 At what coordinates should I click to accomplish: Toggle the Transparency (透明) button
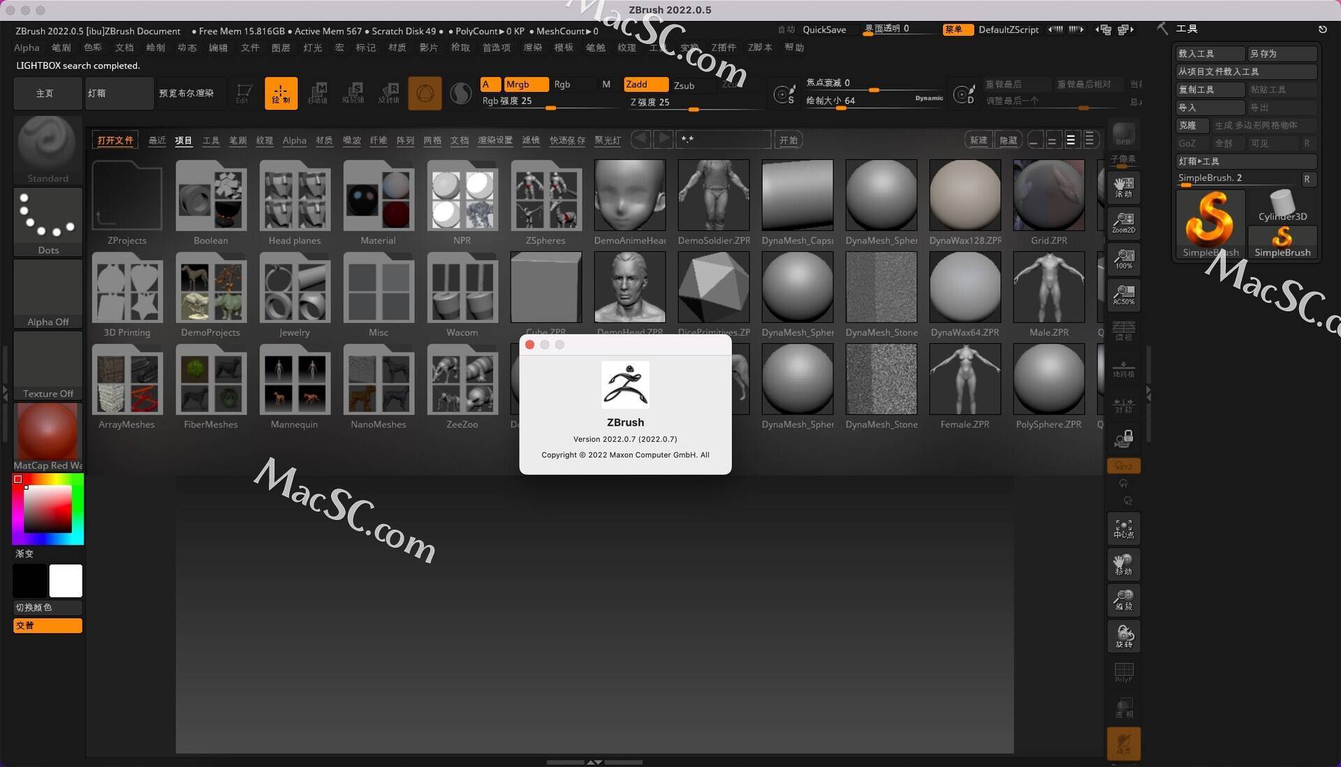pos(1124,708)
